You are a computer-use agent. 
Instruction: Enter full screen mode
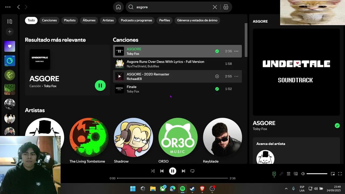click(340, 174)
